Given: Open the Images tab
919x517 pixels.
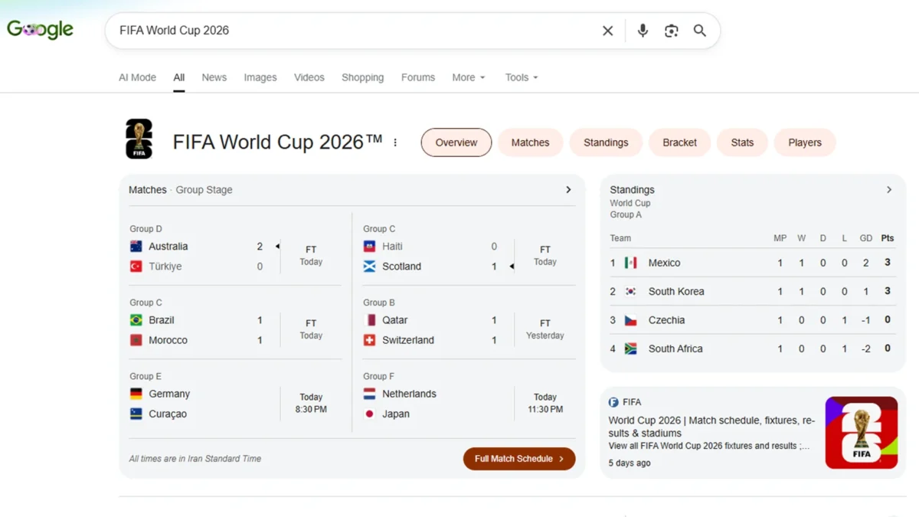Looking at the screenshot, I should tap(260, 77).
